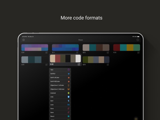The width and height of the screenshot is (160, 120).
Task: Click the orange Swift icon beside Swift NSColor
Action: [68, 81]
